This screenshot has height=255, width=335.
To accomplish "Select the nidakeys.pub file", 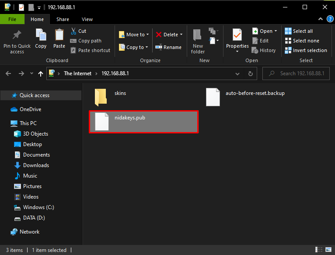I will tap(143, 122).
